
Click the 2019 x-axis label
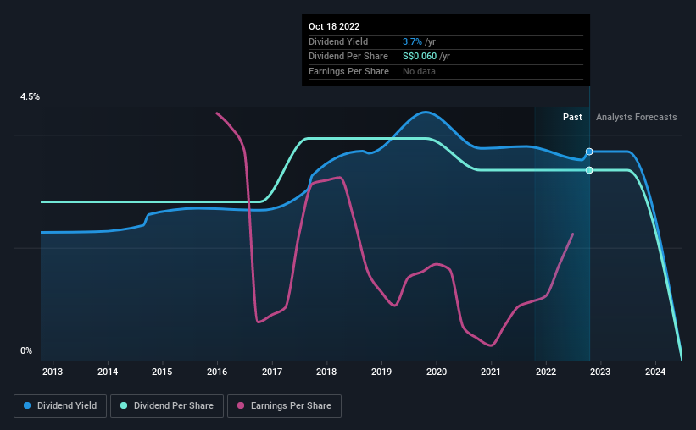[381, 372]
